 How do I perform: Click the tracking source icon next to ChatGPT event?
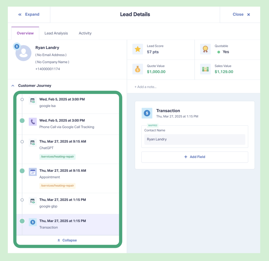(33, 142)
